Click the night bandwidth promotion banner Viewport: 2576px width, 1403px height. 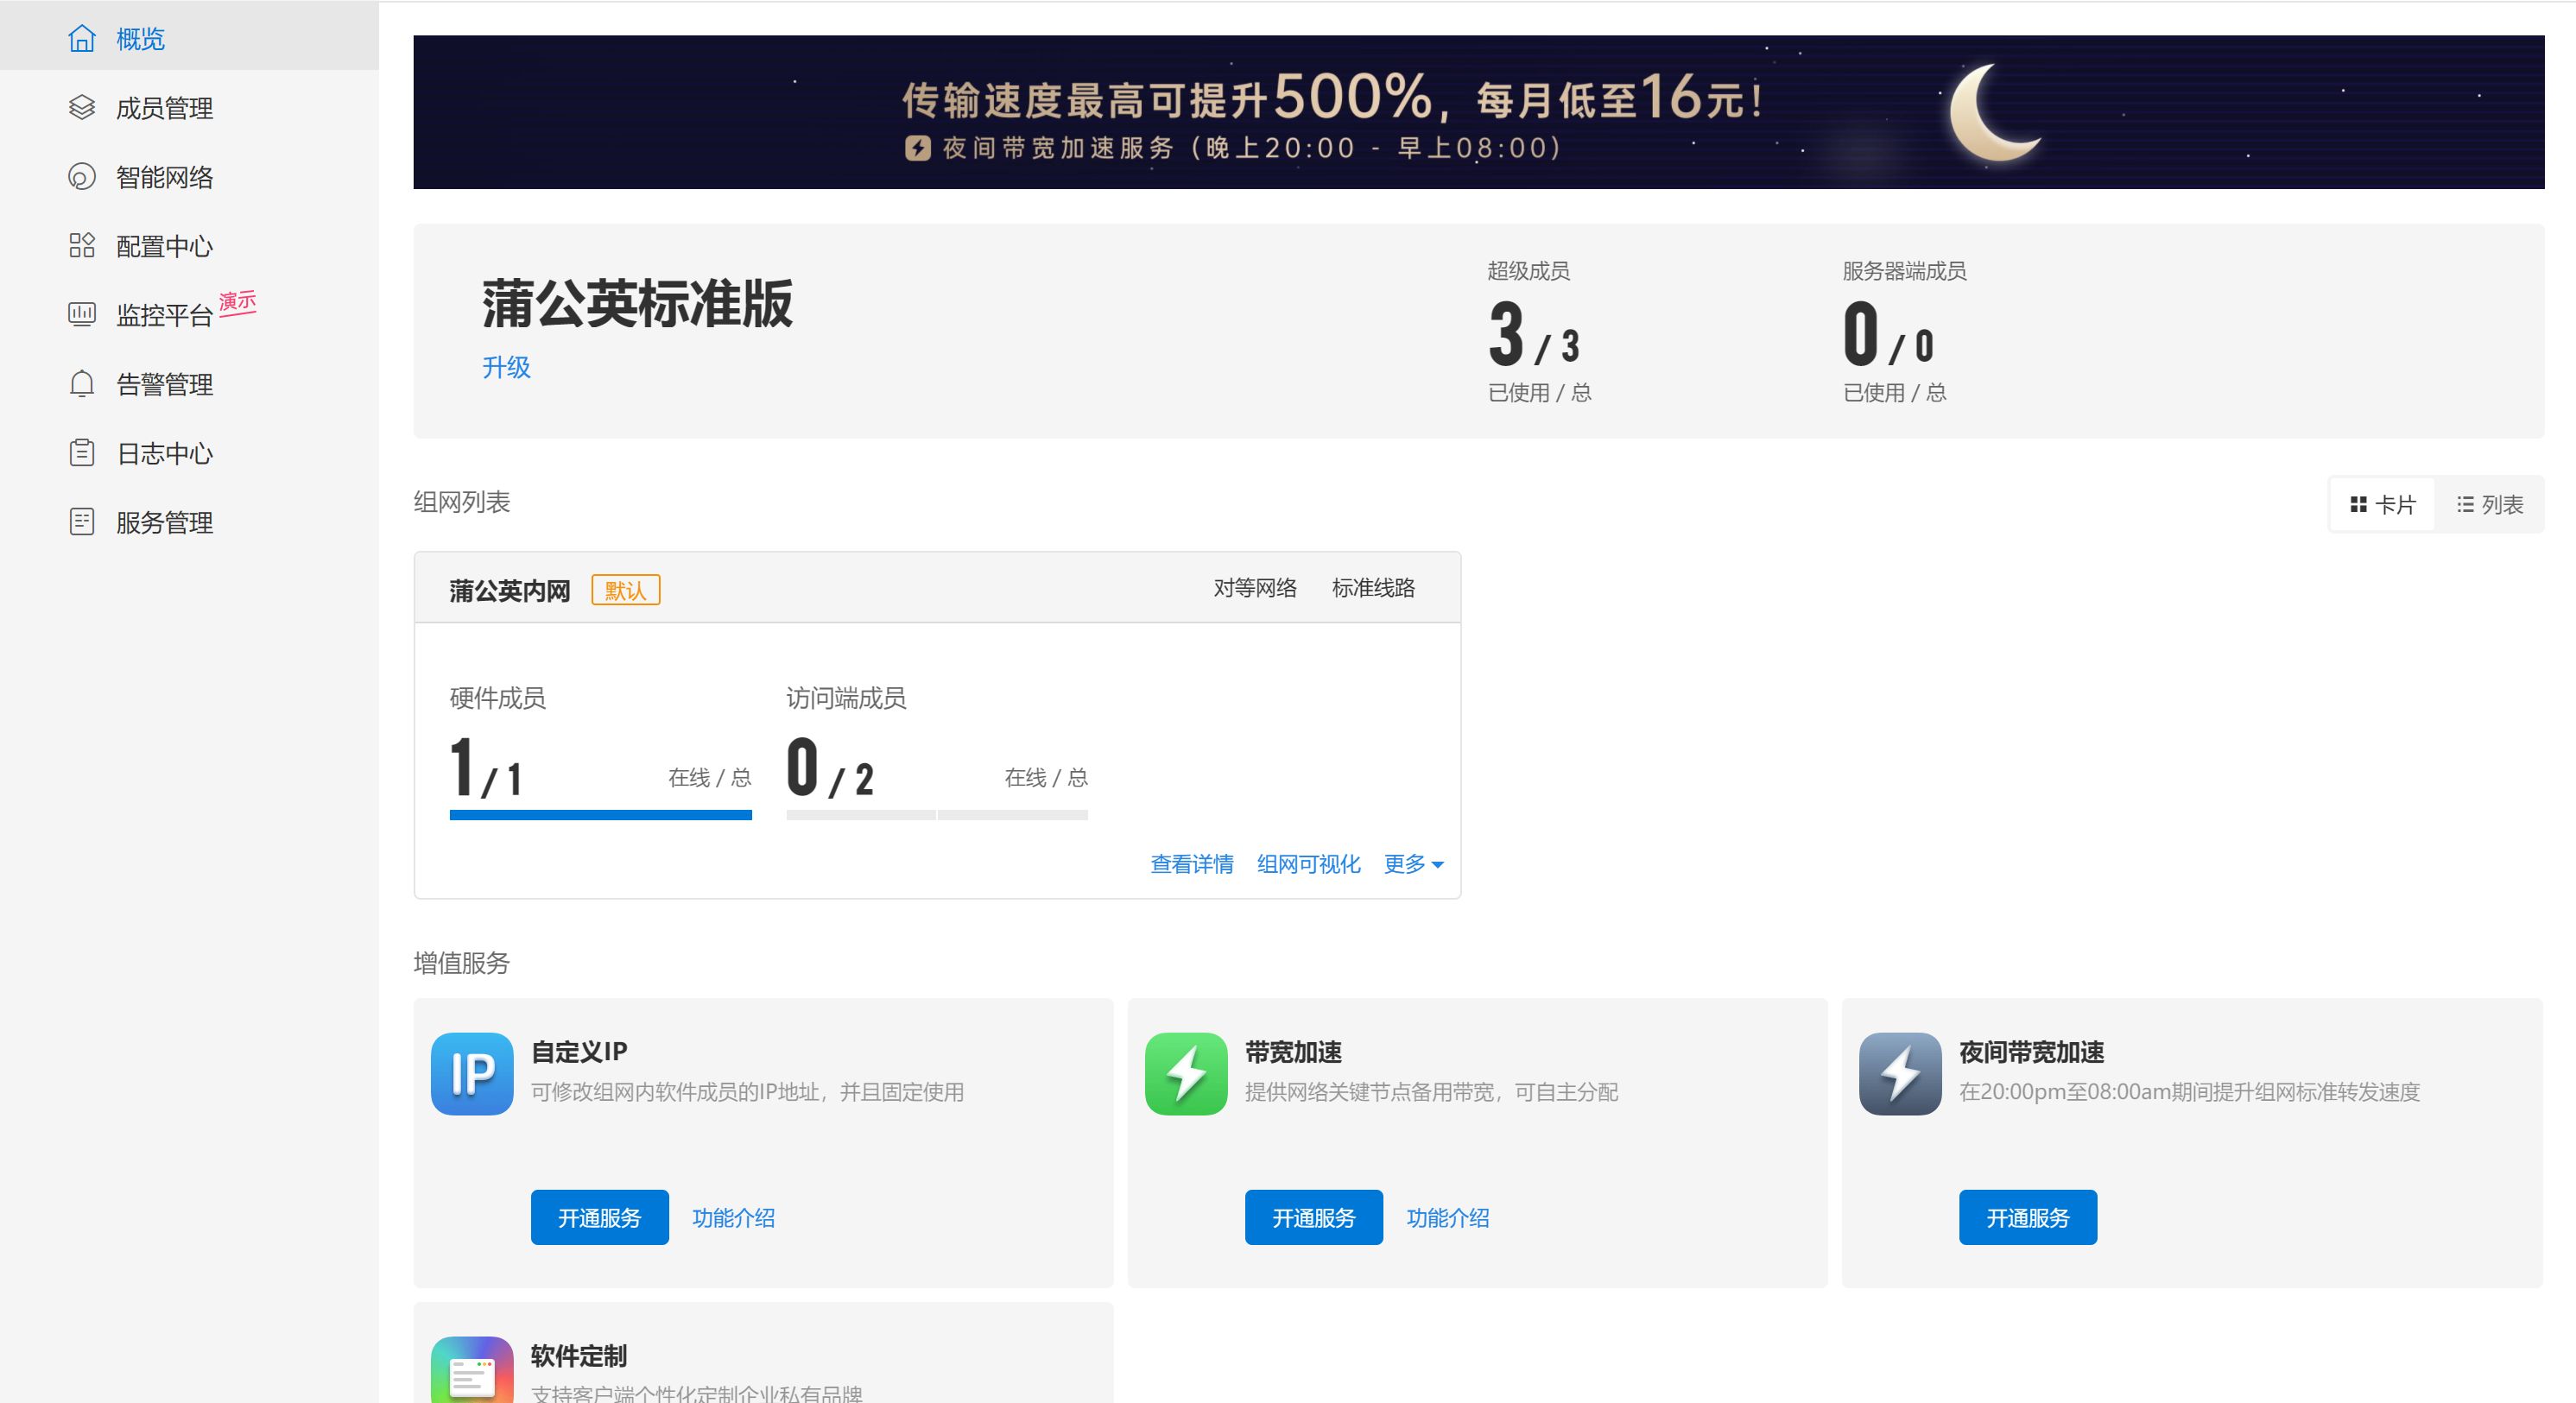1478,112
